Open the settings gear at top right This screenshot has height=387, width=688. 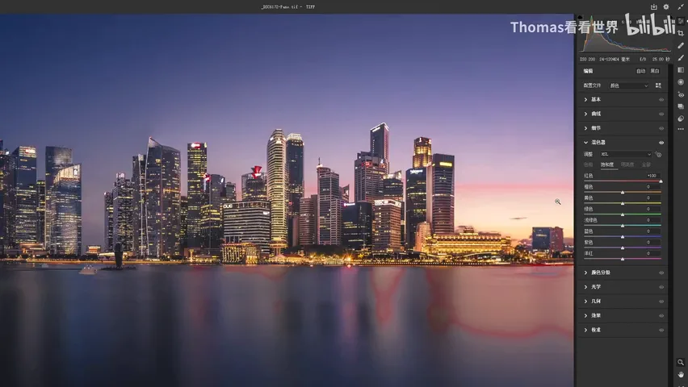pos(666,6)
